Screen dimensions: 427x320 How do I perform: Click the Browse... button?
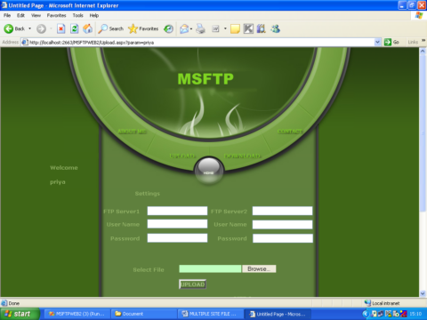coord(259,268)
